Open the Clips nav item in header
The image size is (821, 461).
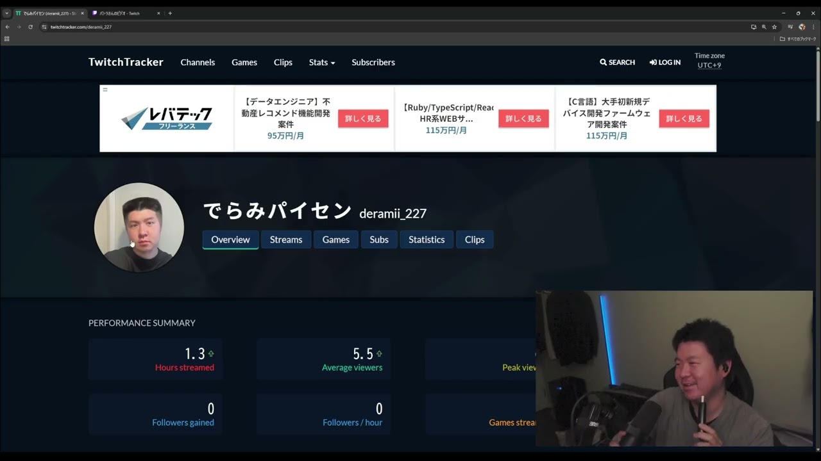(x=283, y=62)
